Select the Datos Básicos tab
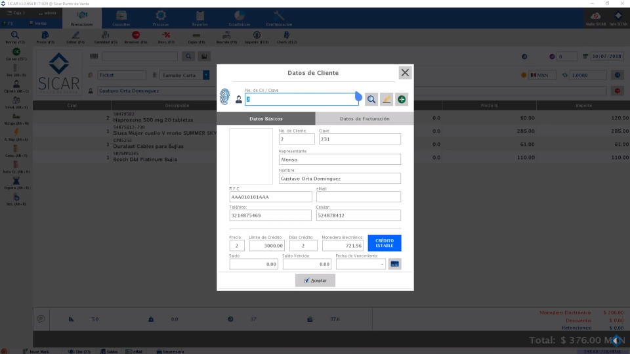The height and width of the screenshot is (354, 630). point(266,119)
